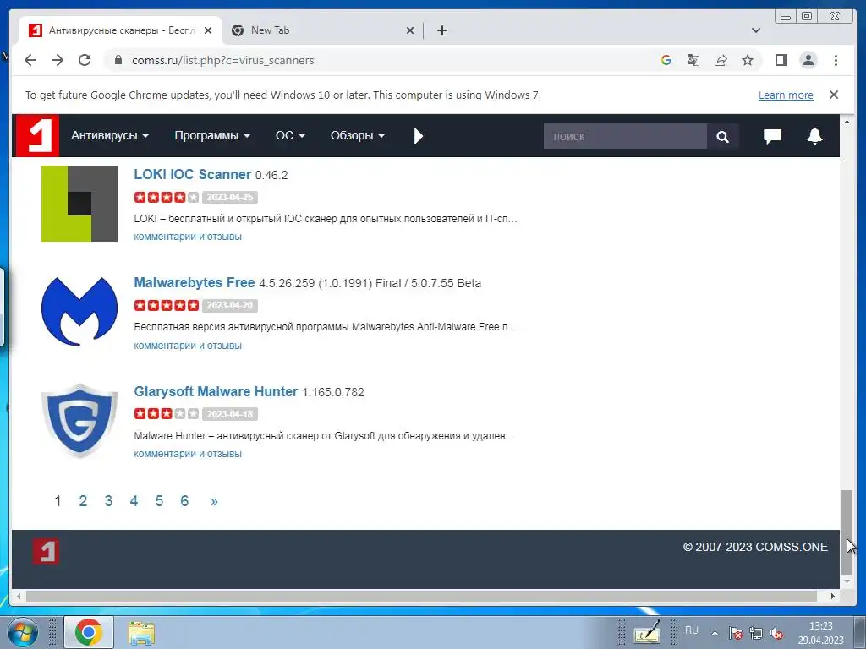Focus the поиск search field
866x649 pixels.
(x=625, y=136)
